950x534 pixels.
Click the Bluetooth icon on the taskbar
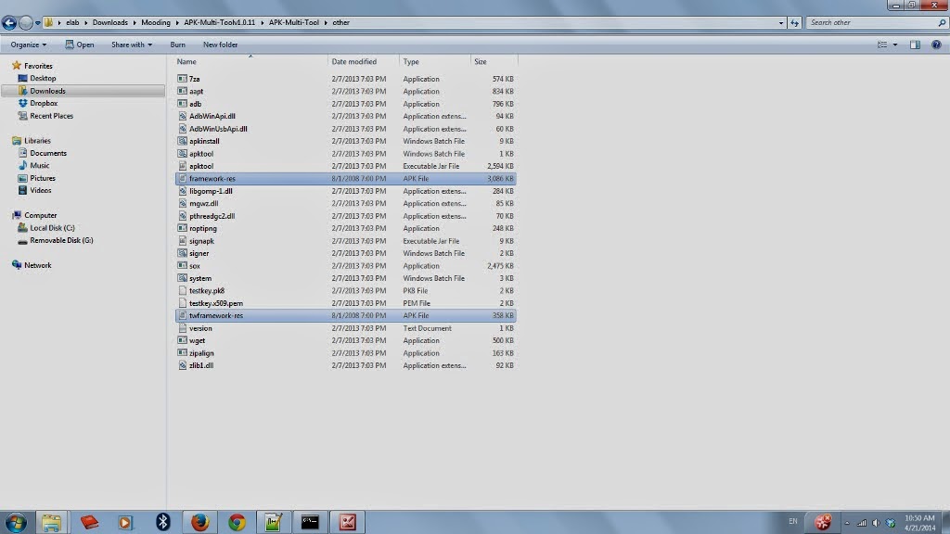tap(164, 522)
